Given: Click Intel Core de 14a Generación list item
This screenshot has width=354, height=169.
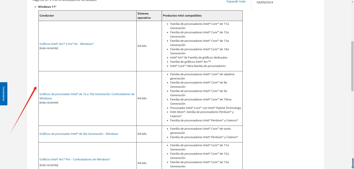Looking at the screenshot, I should coord(199,51).
